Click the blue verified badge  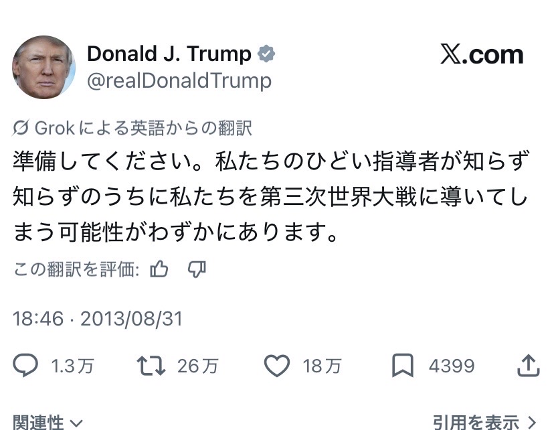[x=267, y=54]
